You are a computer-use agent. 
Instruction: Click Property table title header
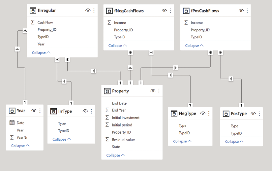pyautogui.click(x=121, y=91)
